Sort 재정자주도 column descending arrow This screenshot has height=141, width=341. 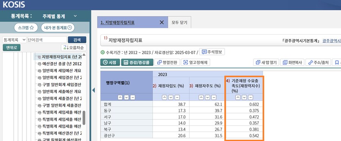click(208, 98)
